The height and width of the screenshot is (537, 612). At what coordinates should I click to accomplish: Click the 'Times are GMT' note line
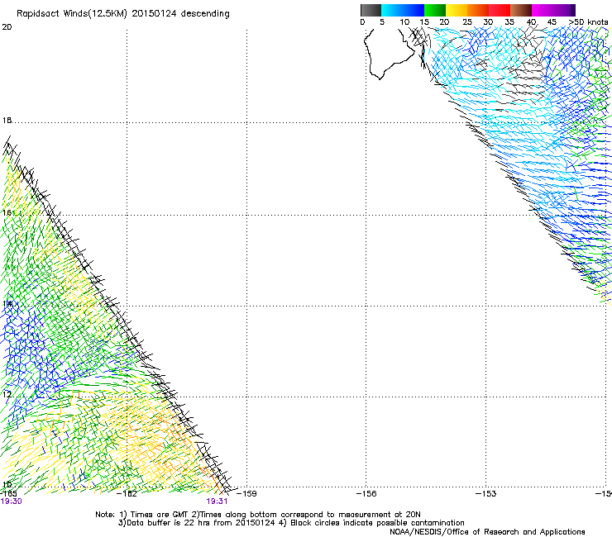(257, 515)
